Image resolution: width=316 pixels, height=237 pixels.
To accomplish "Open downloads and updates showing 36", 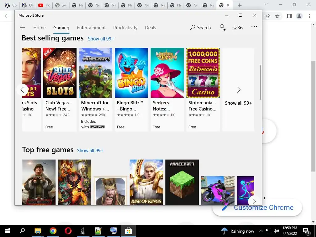I will [x=238, y=27].
